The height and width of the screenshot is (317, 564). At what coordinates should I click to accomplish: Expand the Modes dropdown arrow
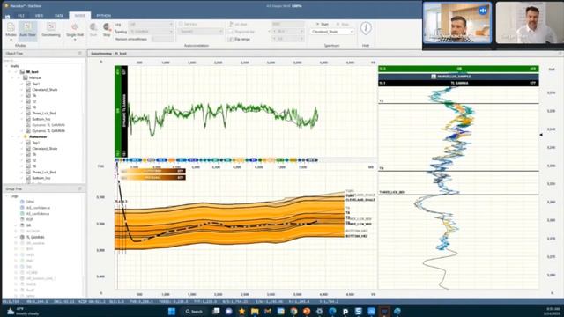click(x=11, y=39)
